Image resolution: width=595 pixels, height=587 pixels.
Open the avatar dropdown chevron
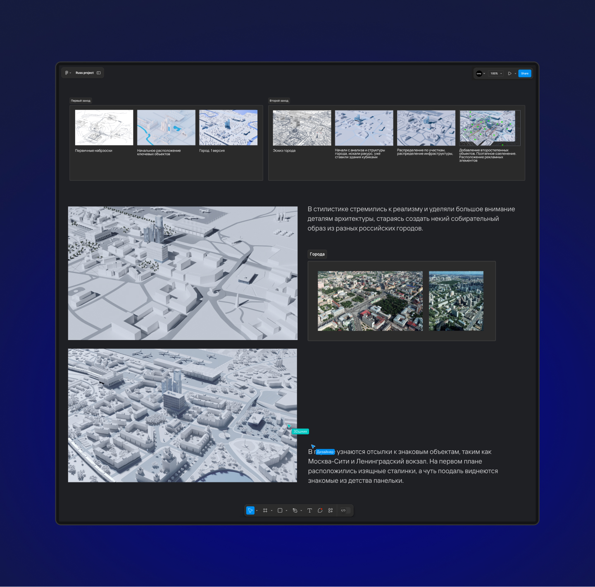(x=484, y=73)
